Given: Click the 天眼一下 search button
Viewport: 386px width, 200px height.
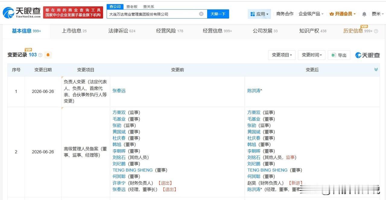Looking at the screenshot, I should pos(218,14).
